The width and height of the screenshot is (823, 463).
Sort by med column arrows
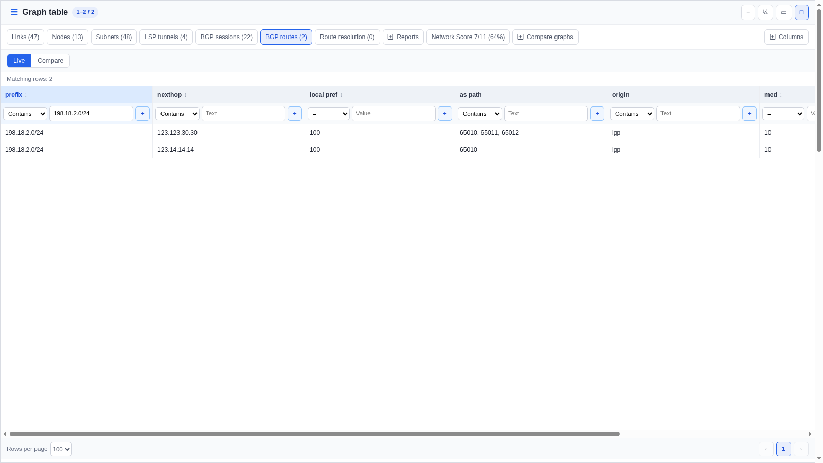pos(781,95)
